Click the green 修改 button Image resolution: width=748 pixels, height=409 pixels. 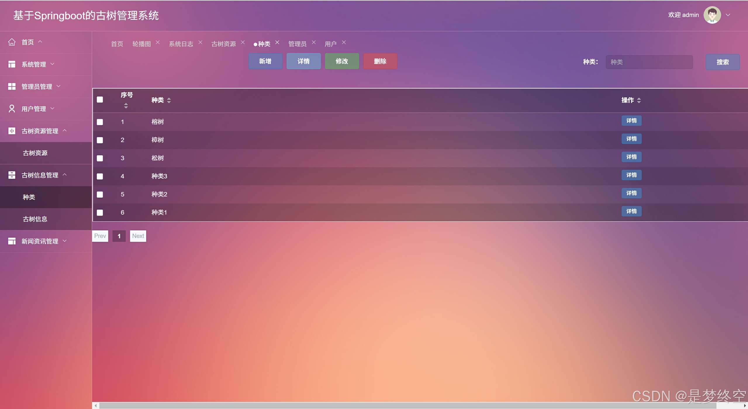pyautogui.click(x=342, y=61)
